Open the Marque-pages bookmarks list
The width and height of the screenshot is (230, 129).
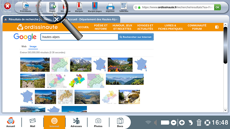(95, 7)
